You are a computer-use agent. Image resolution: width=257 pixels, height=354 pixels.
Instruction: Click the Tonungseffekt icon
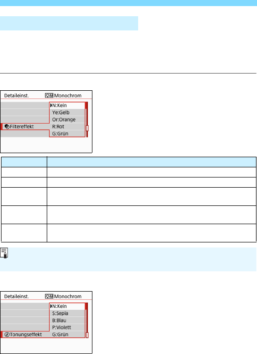coord(7,335)
